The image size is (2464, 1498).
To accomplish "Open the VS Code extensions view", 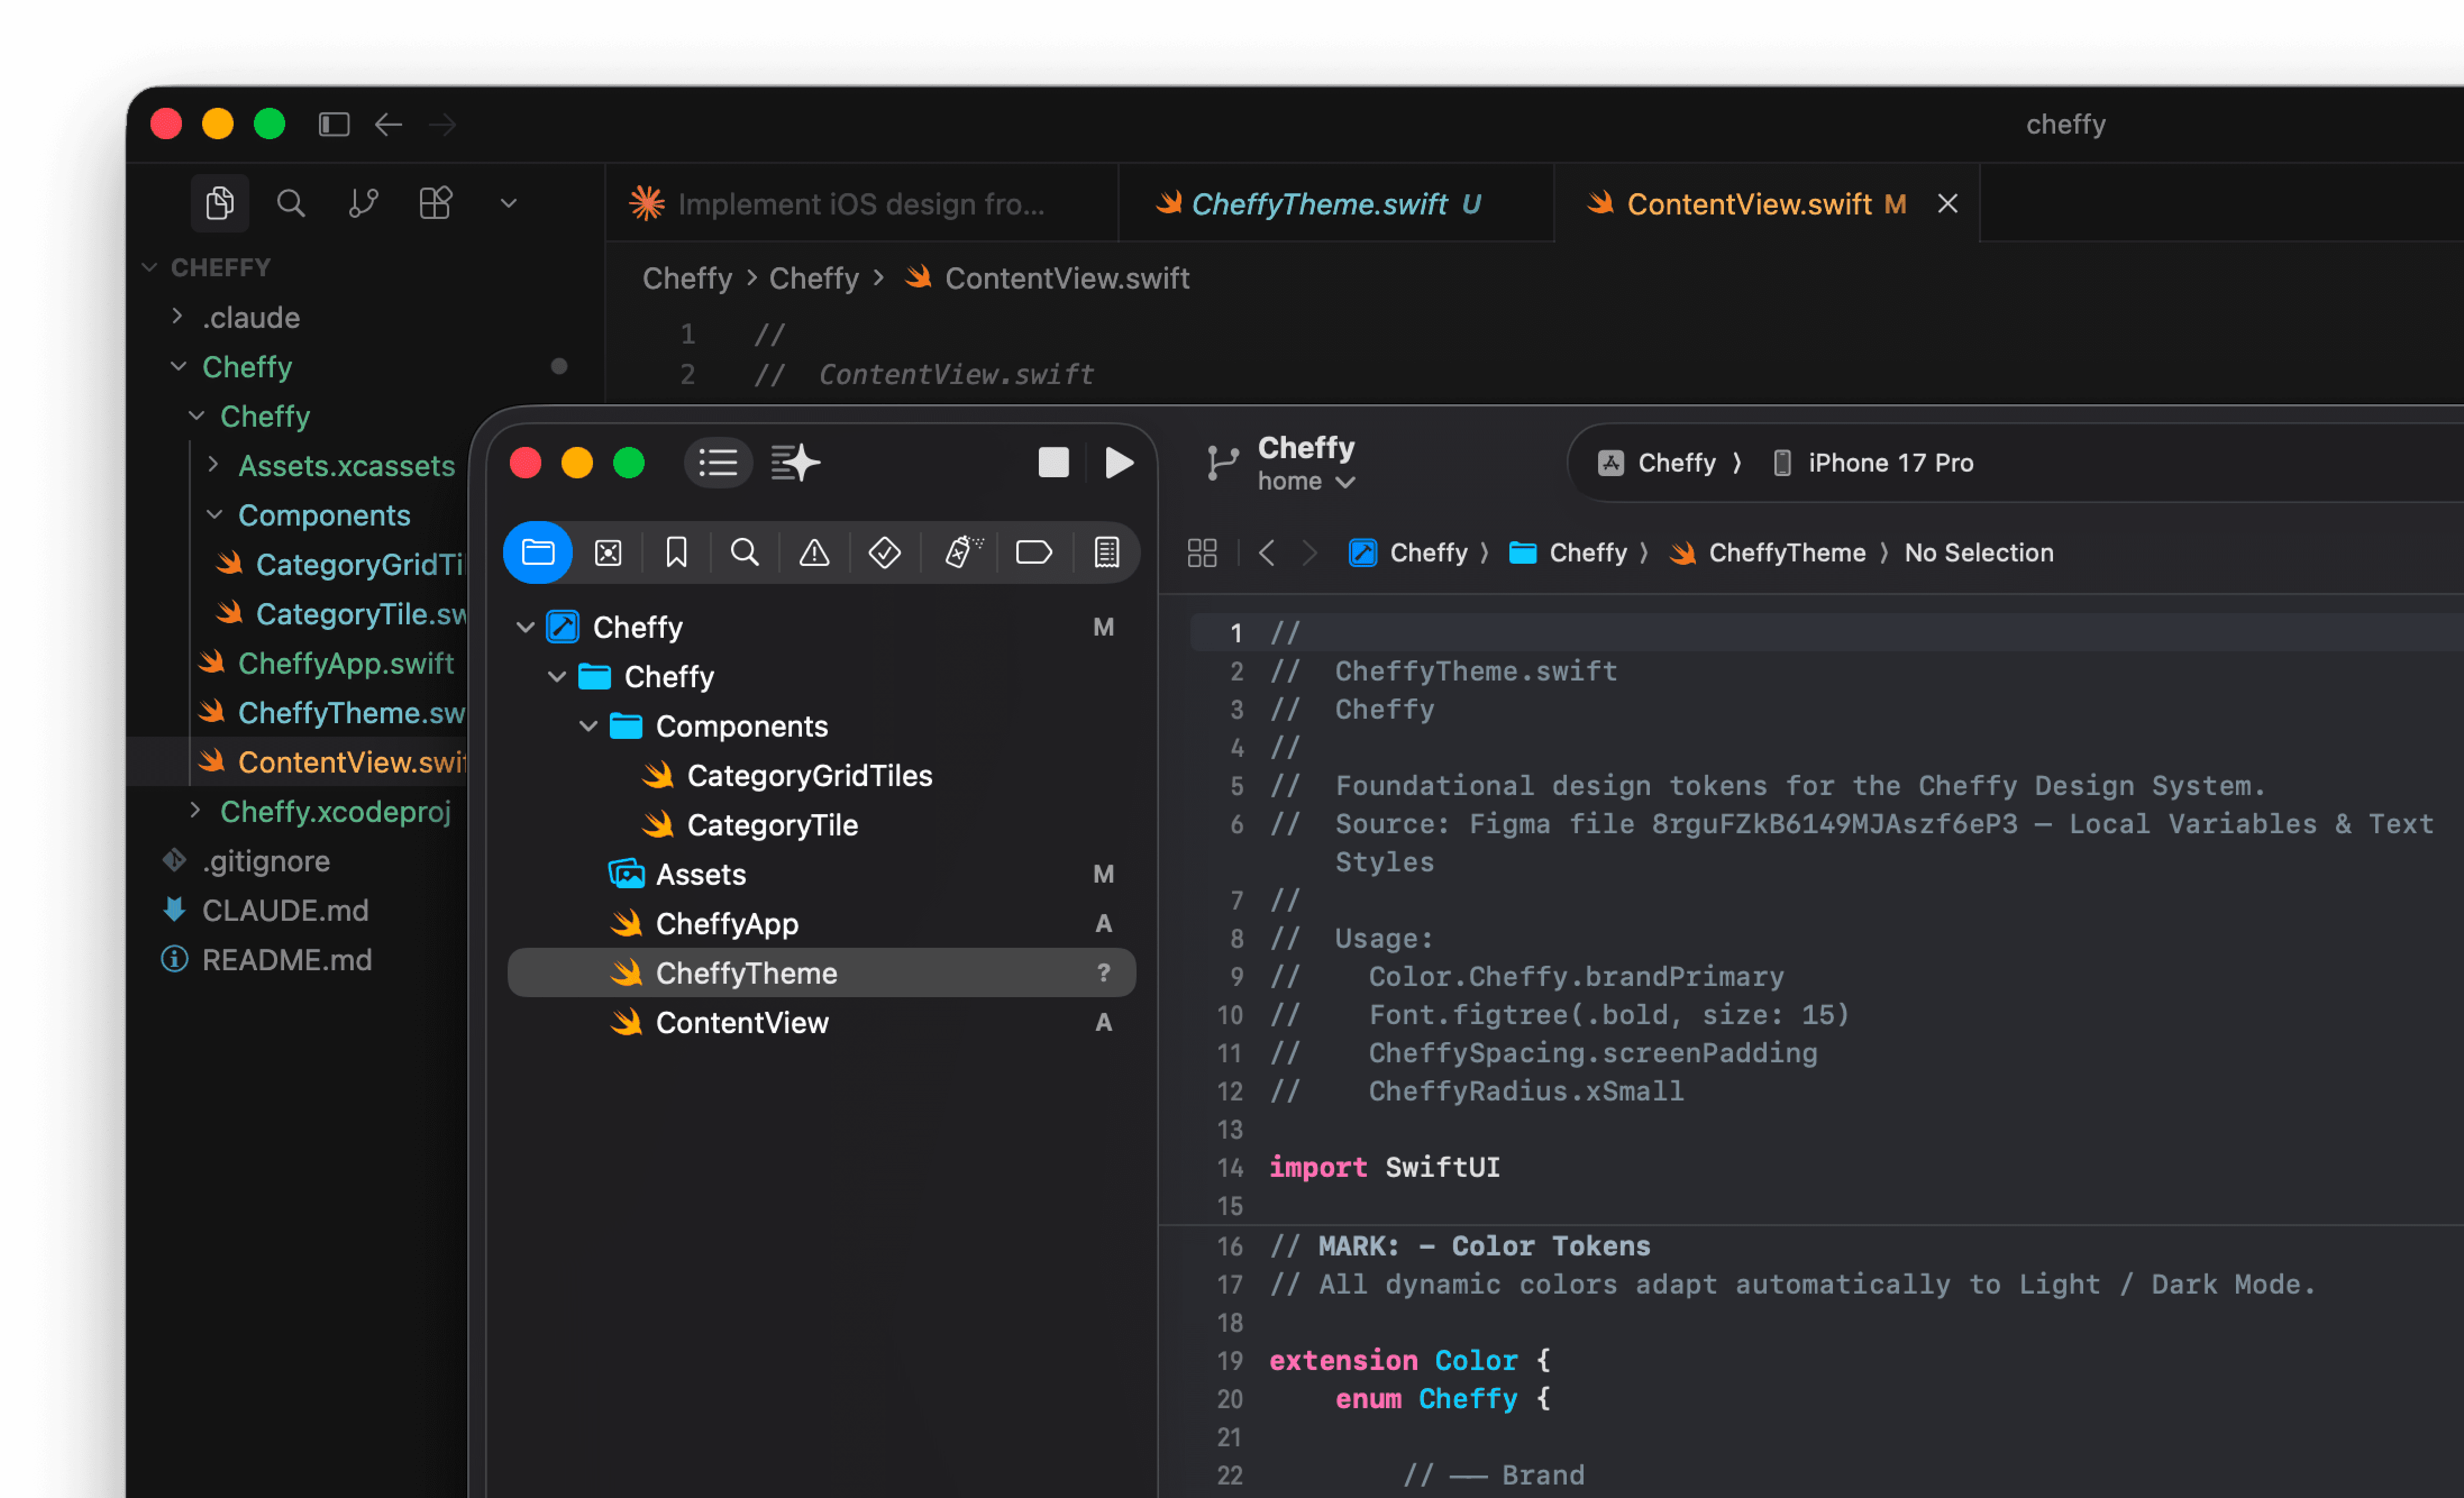I will pyautogui.click(x=435, y=204).
